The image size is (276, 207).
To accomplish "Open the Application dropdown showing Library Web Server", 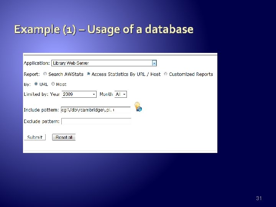I will click(x=104, y=63).
